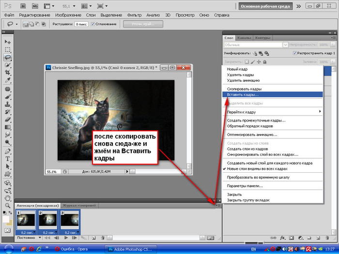The height and width of the screenshot is (254, 339).
Task: Select the Quick Selection tool
Action: point(8,65)
